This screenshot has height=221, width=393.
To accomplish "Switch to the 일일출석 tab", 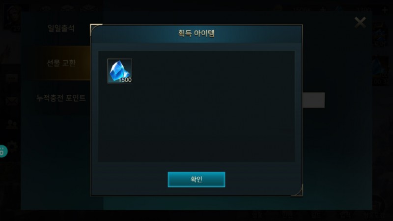I will (x=61, y=28).
